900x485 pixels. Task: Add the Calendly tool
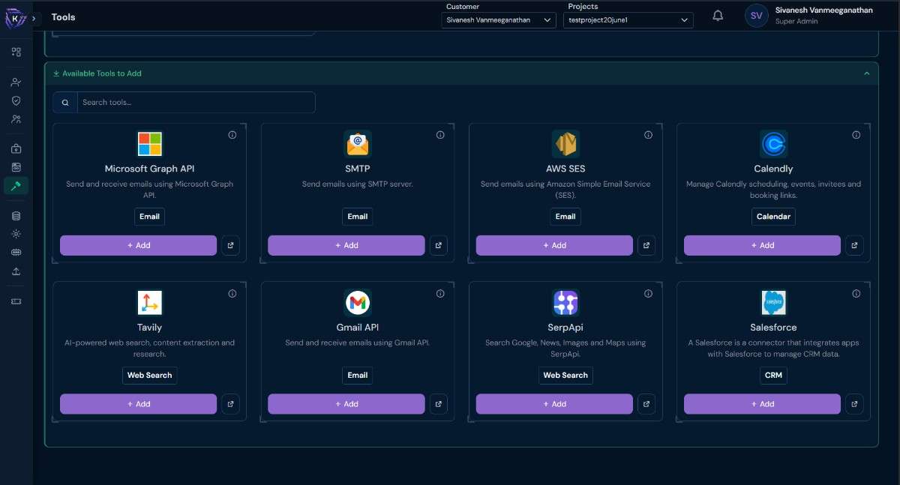tap(762, 245)
